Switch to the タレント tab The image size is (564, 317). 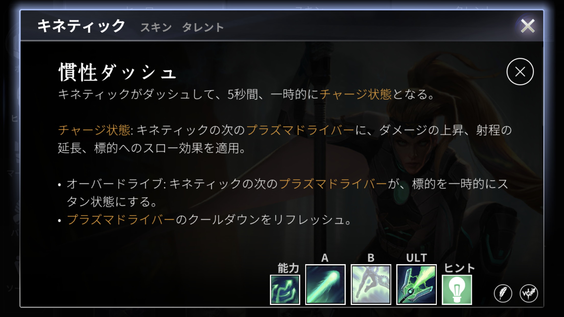click(x=203, y=27)
